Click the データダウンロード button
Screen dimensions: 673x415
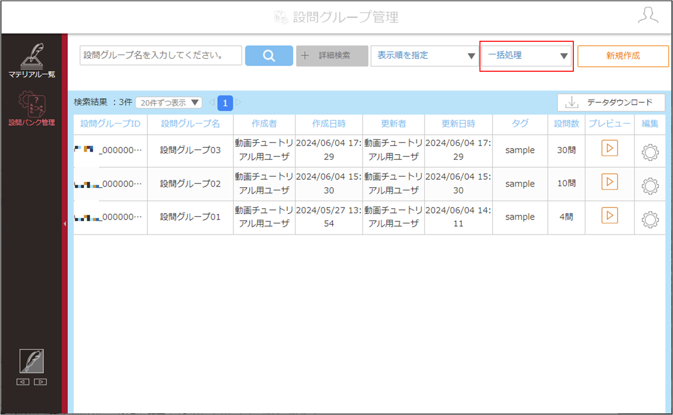pos(611,102)
